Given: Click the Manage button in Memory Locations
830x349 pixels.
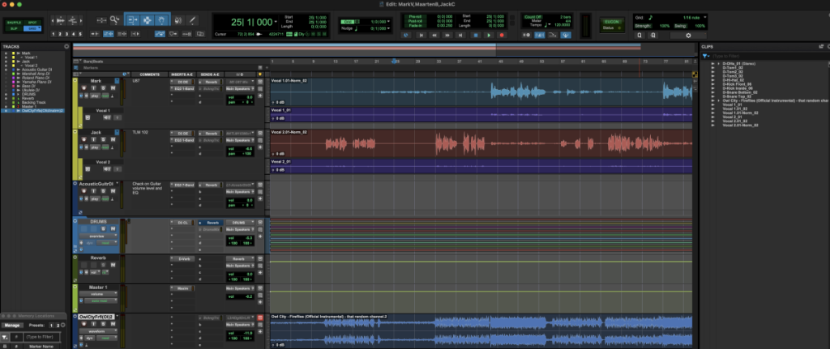Looking at the screenshot, I should pyautogui.click(x=14, y=325).
